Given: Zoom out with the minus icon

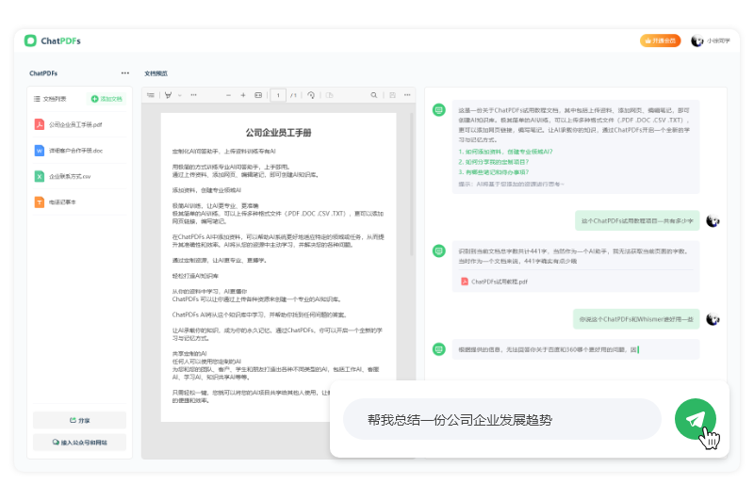Looking at the screenshot, I should pos(227,95).
